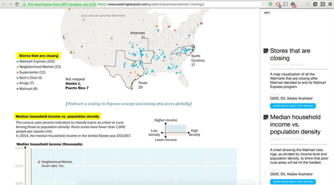Image resolution: width=334 pixels, height=185 pixels.
Task: Click the $250 axis tick label
Action: pos(19,148)
